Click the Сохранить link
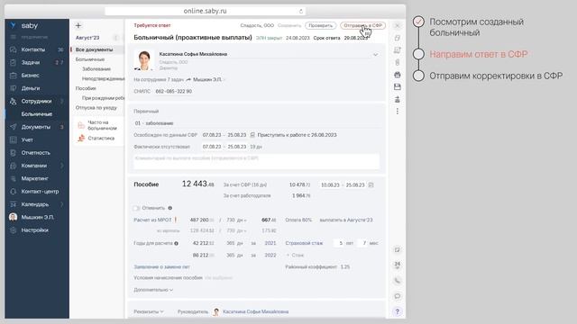Image resolution: width=577 pixels, height=324 pixels. 289,26
